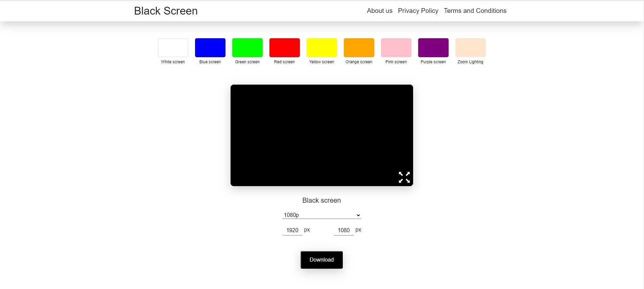
Task: Open the Zoom Lighting swatch
Action: (470, 48)
